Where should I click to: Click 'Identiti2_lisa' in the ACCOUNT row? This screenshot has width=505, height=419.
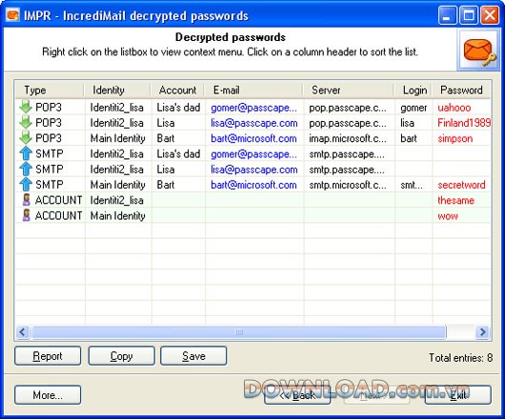coord(116,201)
